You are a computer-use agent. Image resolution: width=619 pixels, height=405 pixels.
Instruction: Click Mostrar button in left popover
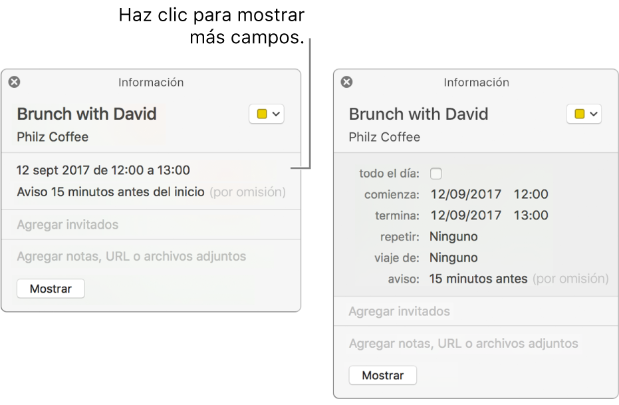pos(51,289)
